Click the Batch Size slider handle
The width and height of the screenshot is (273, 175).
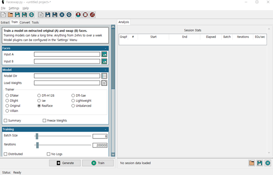[37, 136]
